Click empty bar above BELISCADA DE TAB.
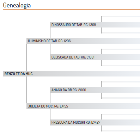140x135 pixels. point(121,49)
